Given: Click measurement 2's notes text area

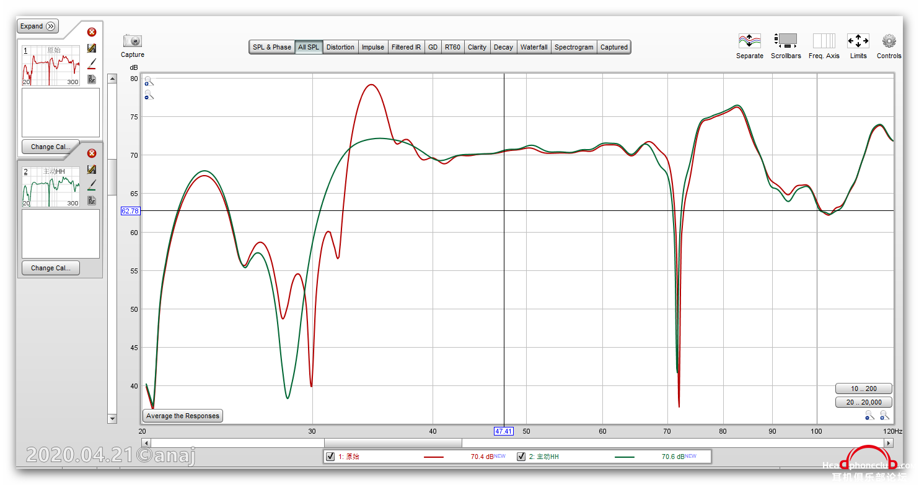Looking at the screenshot, I should [x=61, y=234].
